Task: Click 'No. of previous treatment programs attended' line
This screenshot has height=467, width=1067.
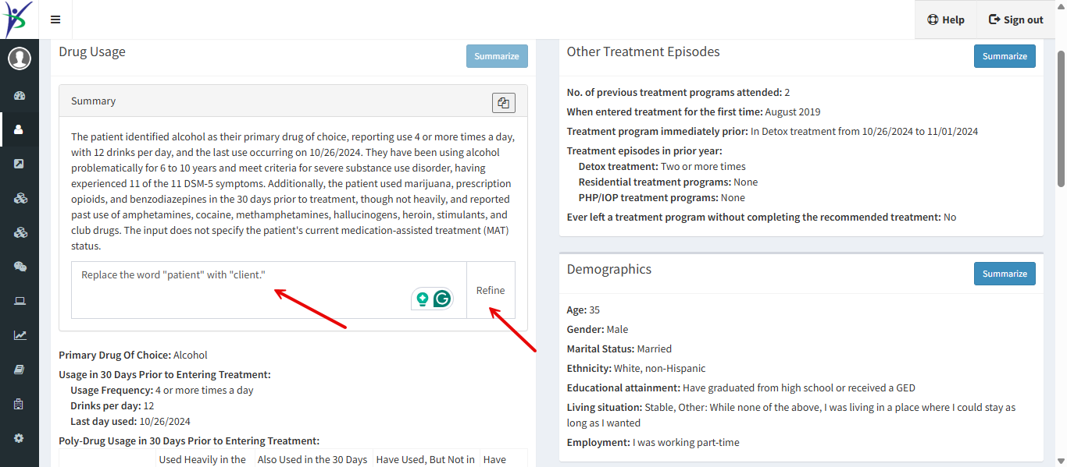Action: pyautogui.click(x=679, y=93)
